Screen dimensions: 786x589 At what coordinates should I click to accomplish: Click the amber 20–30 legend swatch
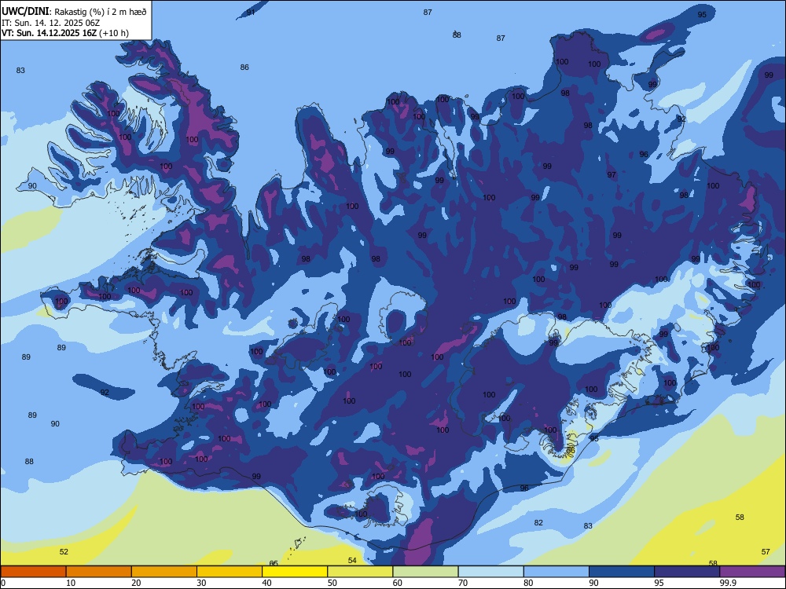(x=164, y=572)
